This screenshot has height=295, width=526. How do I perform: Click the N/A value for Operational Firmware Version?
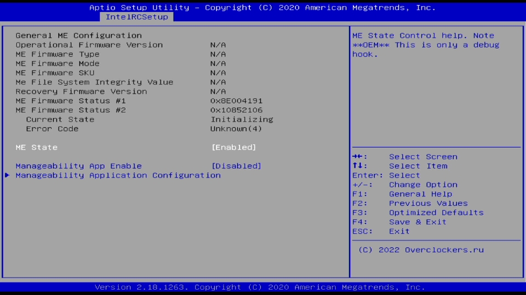click(218, 45)
